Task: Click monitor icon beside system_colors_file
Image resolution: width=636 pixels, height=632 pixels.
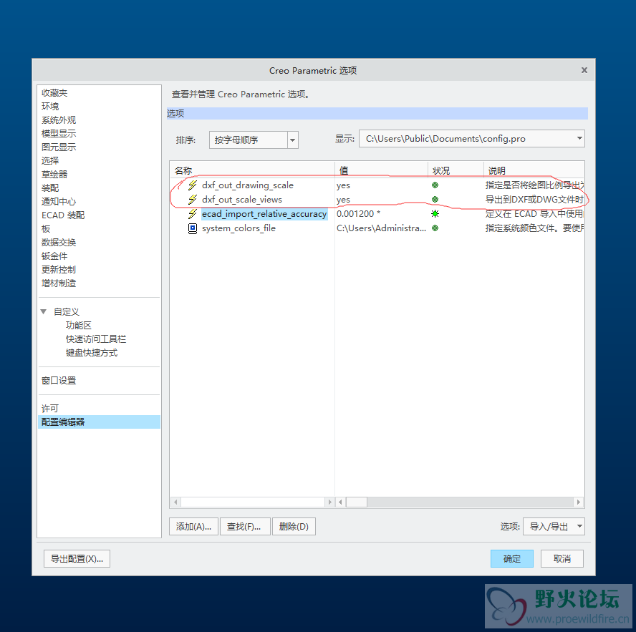Action: (x=193, y=228)
